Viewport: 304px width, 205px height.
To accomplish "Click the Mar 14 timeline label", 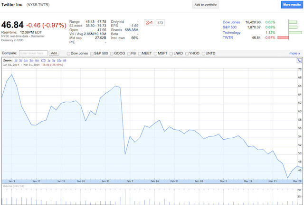I will (x=248, y=181).
